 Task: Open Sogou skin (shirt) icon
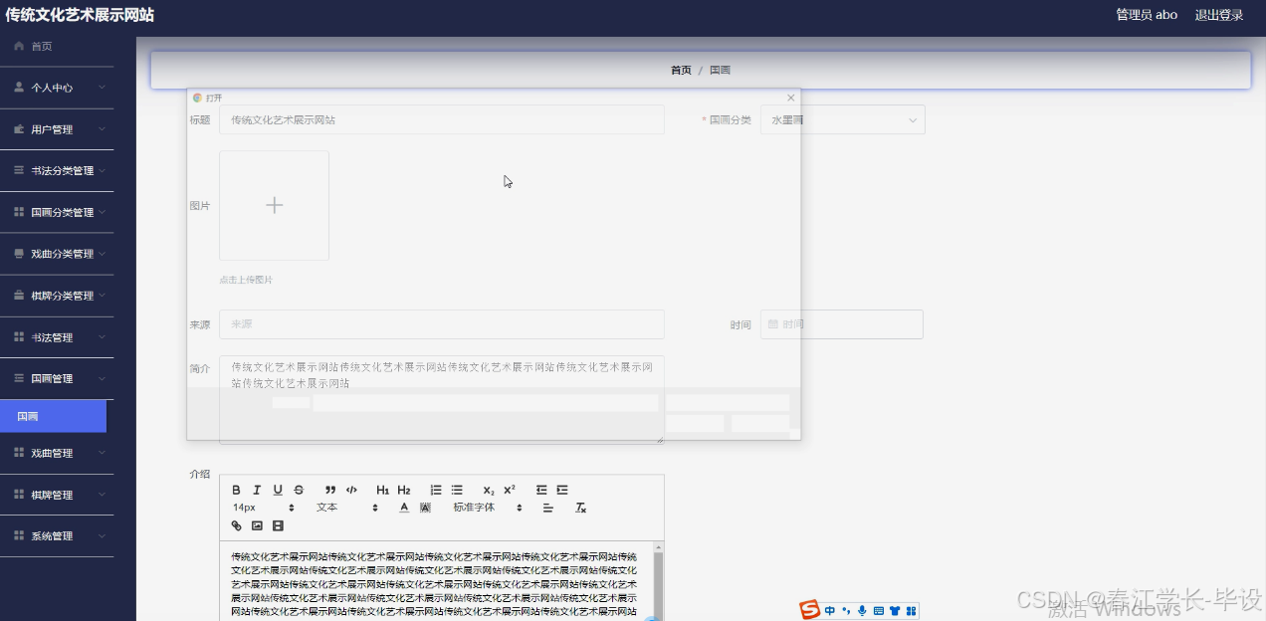[x=894, y=611]
